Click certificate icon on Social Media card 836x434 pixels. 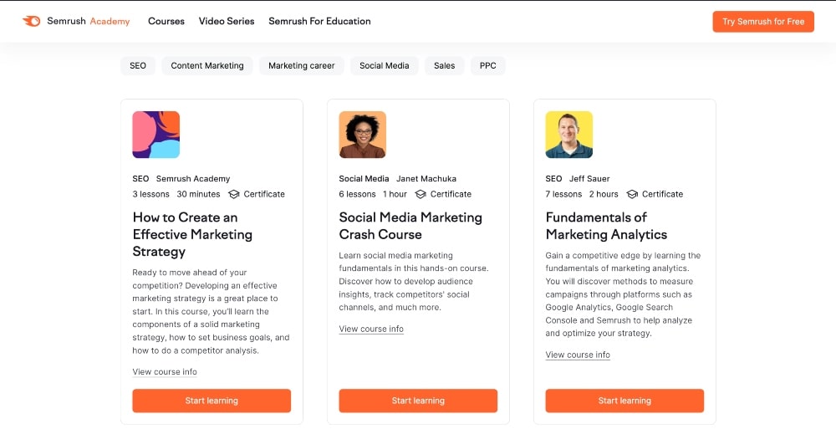pos(421,194)
